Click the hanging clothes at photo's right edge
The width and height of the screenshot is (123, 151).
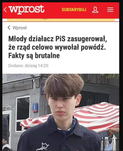(111, 142)
